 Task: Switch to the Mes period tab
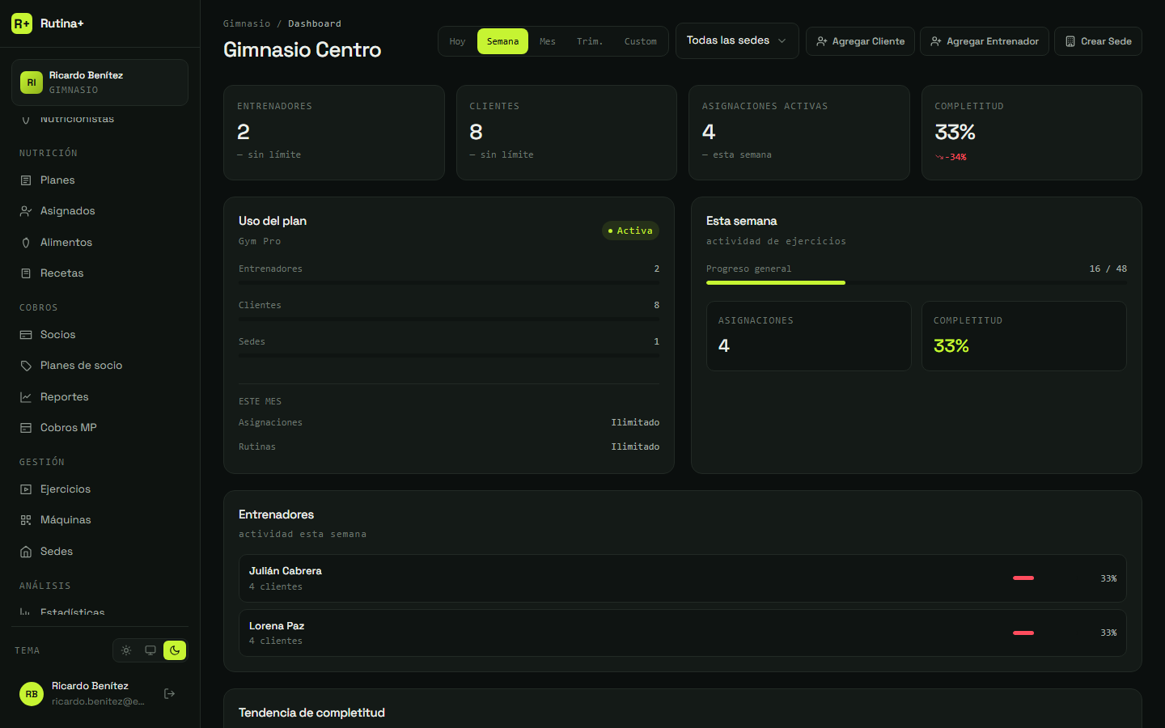pos(548,41)
